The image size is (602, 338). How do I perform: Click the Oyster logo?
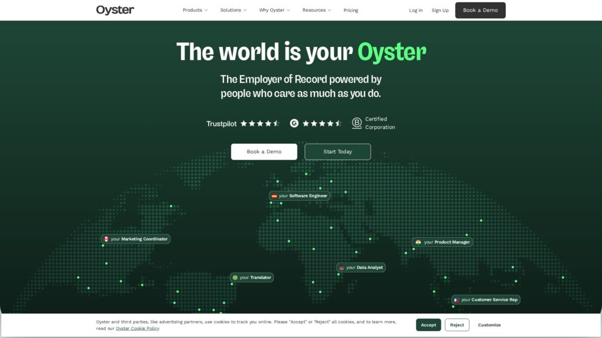115,10
